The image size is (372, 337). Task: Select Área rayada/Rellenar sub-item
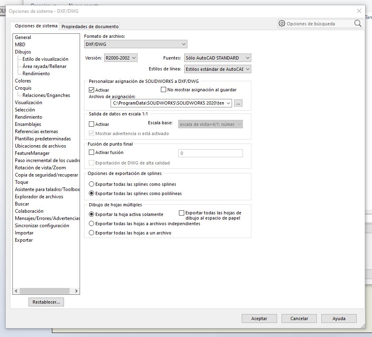(44, 66)
